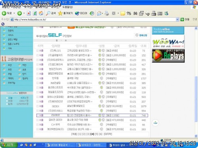Check the box for the 옵션레스토호프 row
Image resolution: width=198 pixels, height=148 pixels.
[x=37, y=88]
